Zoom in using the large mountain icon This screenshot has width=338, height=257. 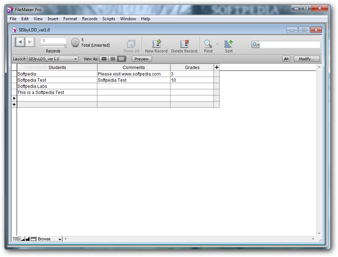[28, 239]
